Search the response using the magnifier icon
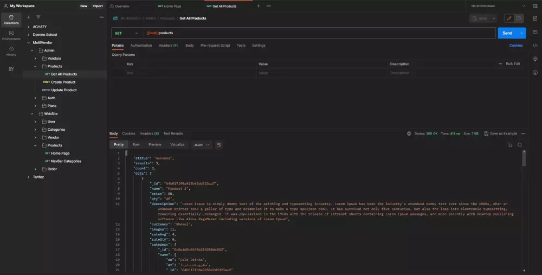Image resolution: width=542 pixels, height=275 pixels. pyautogui.click(x=520, y=145)
